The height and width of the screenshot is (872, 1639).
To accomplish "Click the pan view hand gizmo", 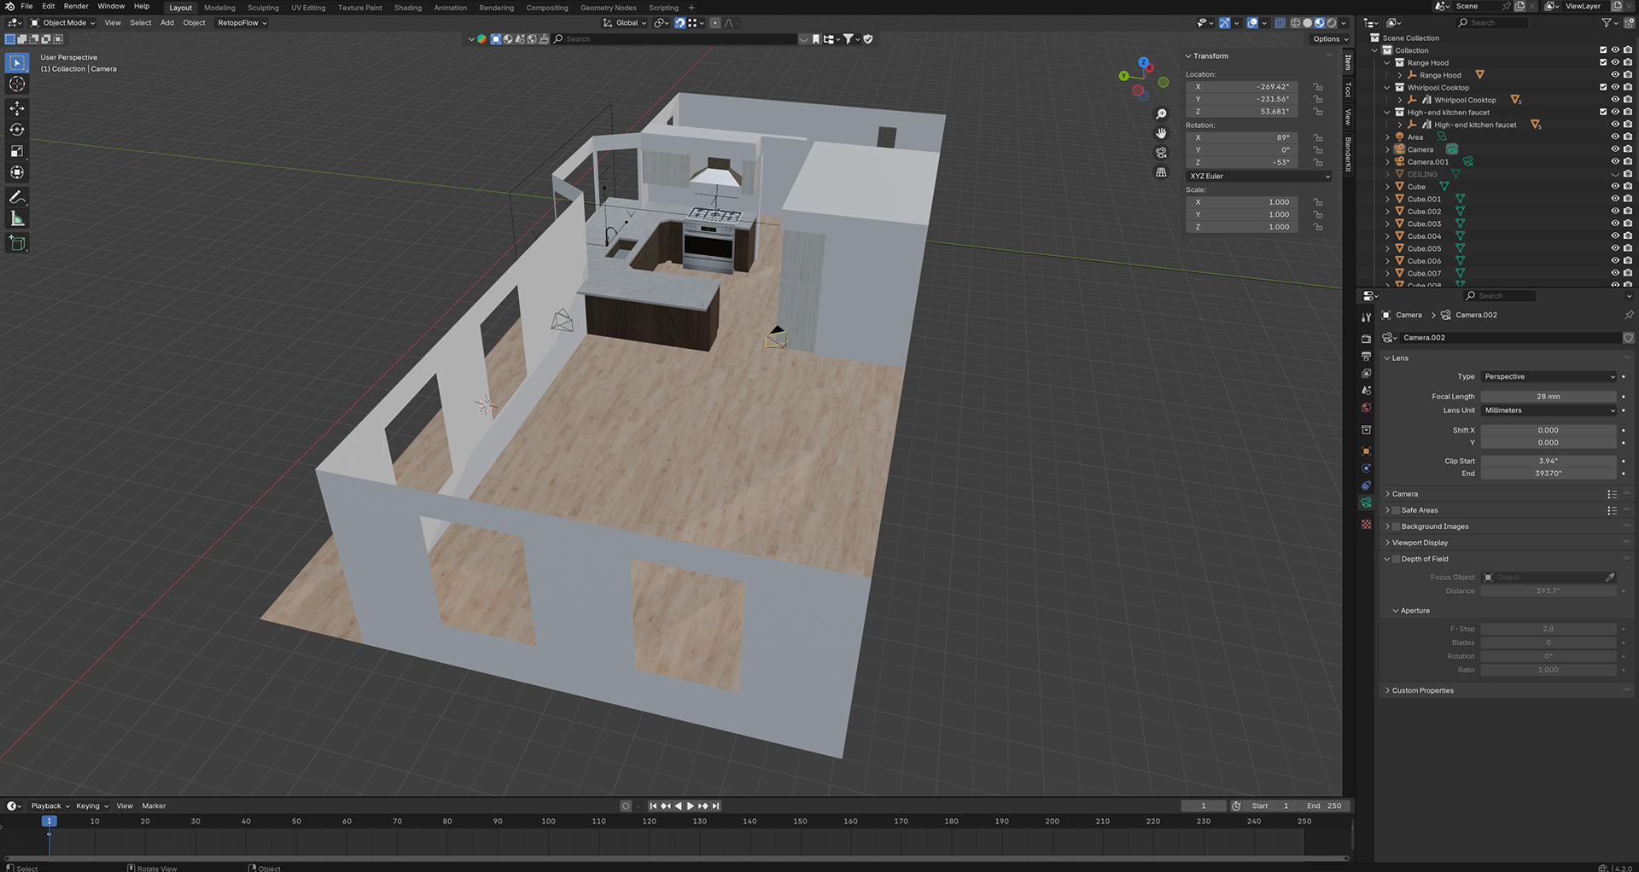I will [x=1161, y=133].
